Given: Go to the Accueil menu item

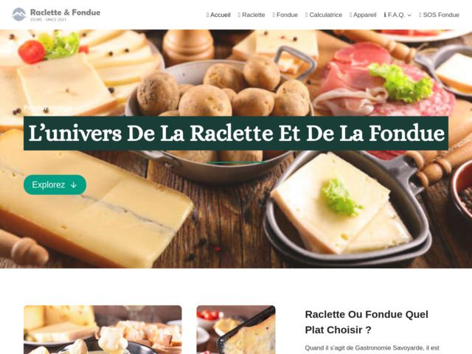Looking at the screenshot, I should pos(218,15).
